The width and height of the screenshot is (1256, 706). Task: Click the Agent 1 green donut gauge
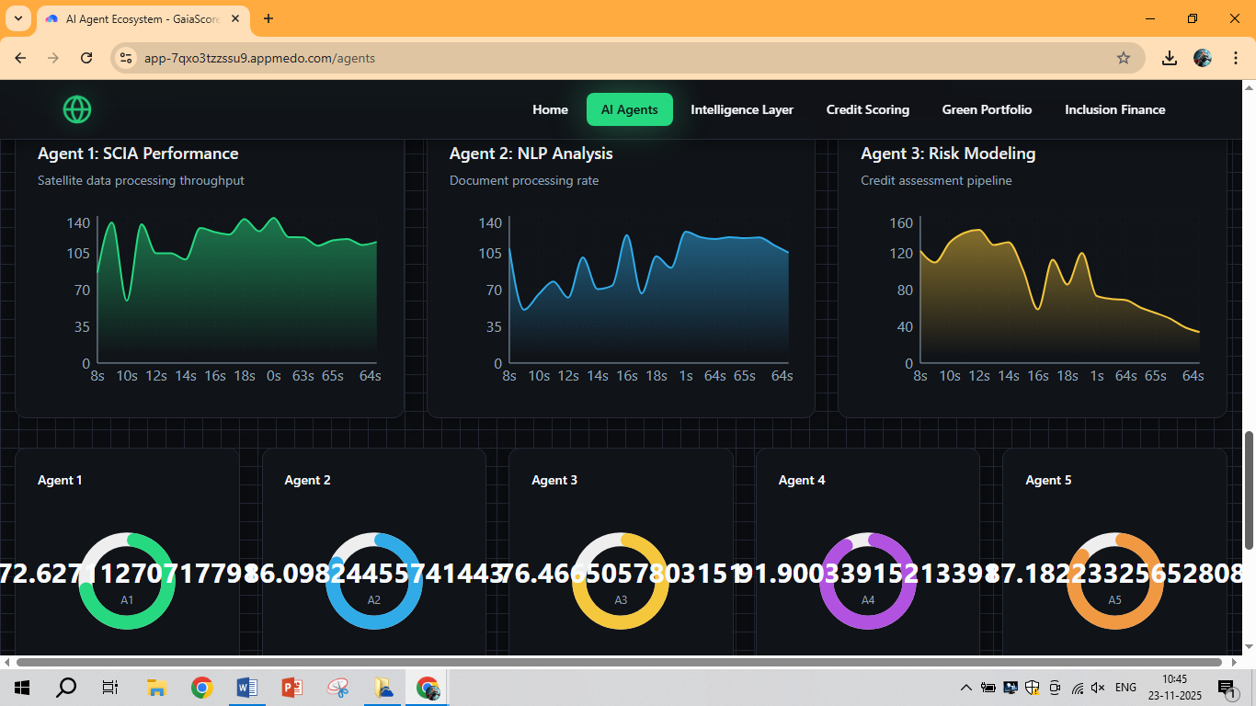127,581
